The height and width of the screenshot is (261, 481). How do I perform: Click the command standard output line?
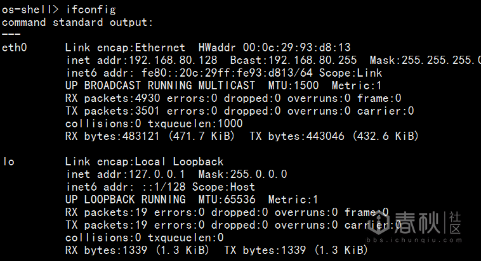point(77,22)
